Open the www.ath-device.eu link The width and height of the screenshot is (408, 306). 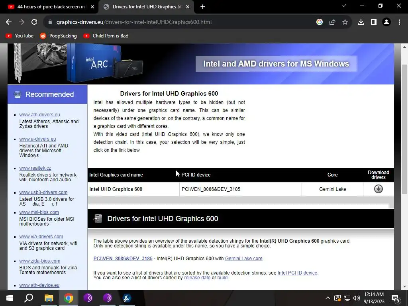39,285
